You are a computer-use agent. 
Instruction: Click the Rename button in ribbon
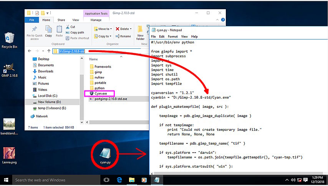[x=123, y=36]
